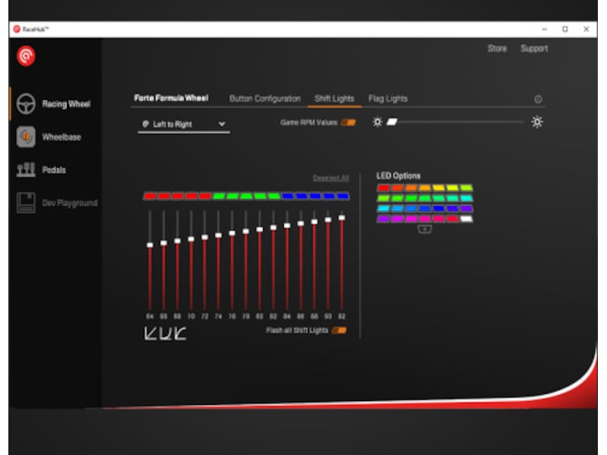Open the Left to Right direction dropdown
This screenshot has width=607, height=455.
[x=184, y=124]
